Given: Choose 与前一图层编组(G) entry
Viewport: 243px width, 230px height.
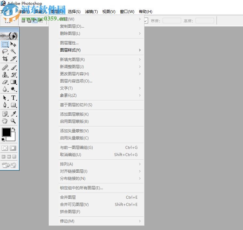Looking at the screenshot, I should click(x=97, y=148).
